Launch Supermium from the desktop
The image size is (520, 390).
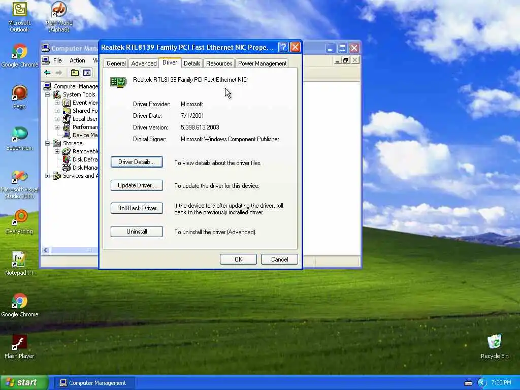click(19, 138)
